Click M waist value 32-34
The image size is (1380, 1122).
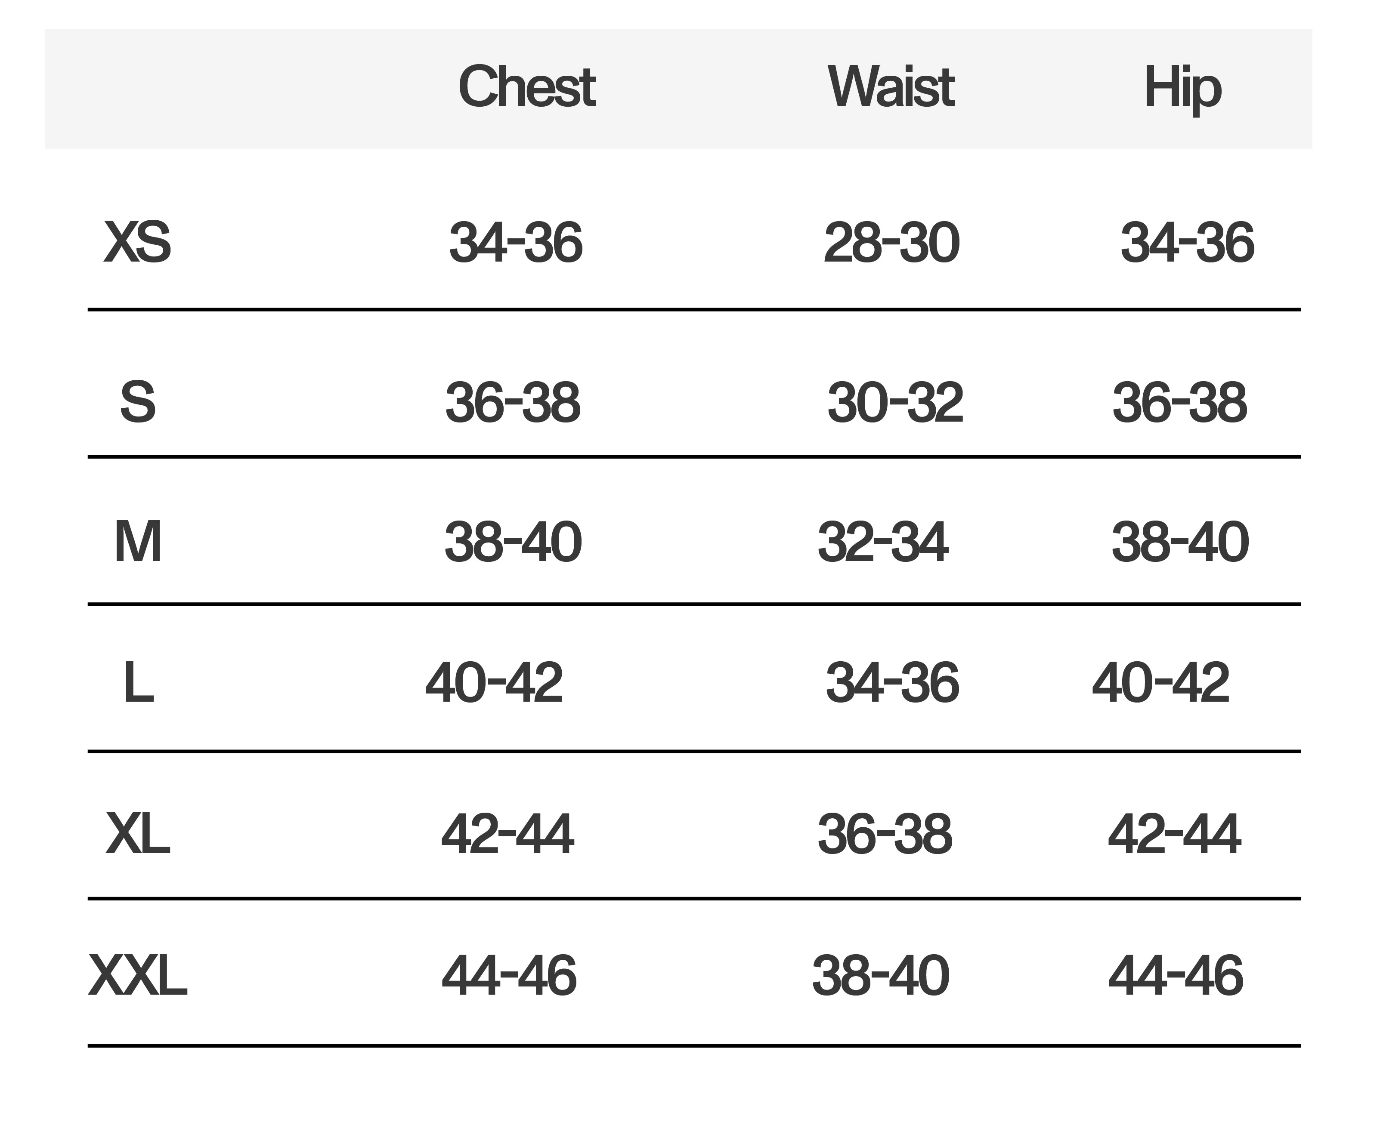(883, 542)
